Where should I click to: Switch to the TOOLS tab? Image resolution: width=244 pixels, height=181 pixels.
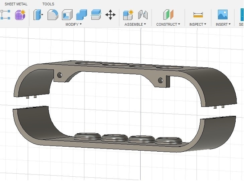pos(48,4)
